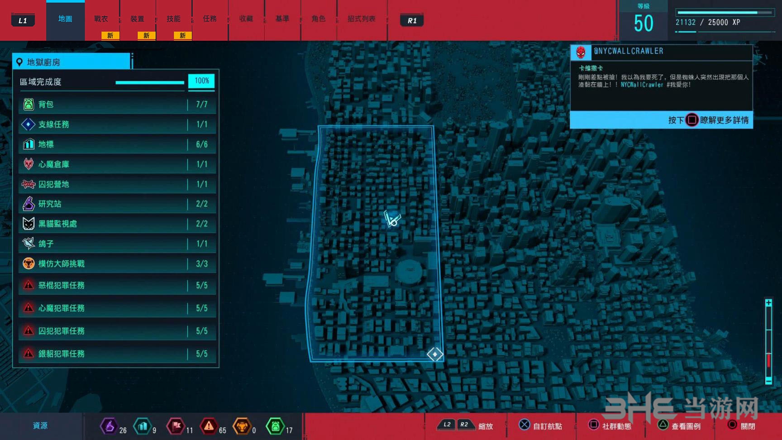Open the 收藏 collection tab
The height and width of the screenshot is (440, 782).
[x=246, y=19]
